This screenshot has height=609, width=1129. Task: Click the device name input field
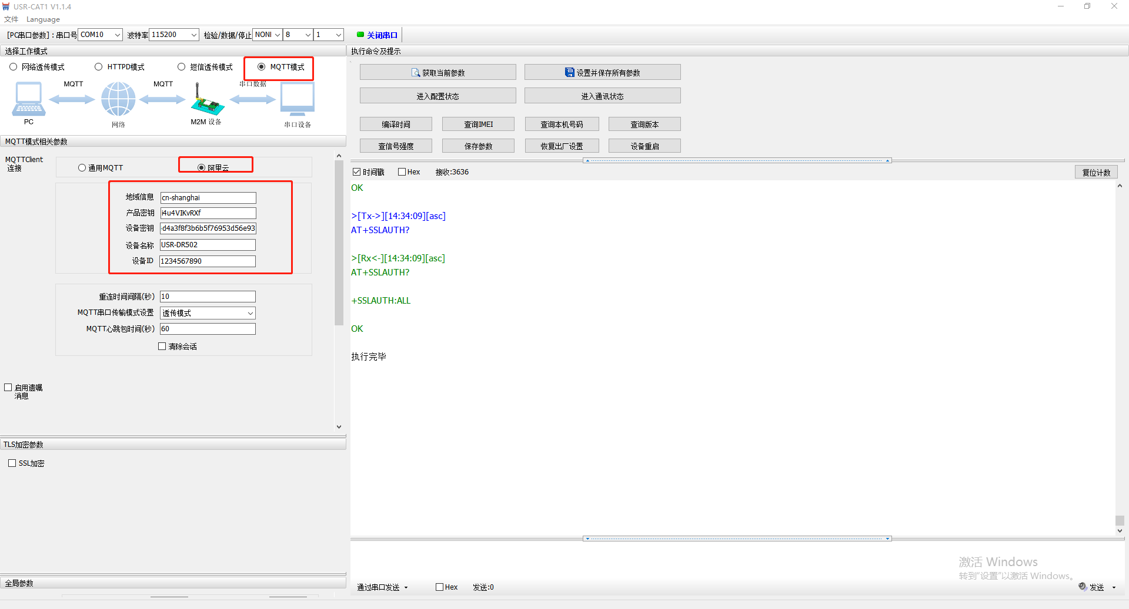(x=208, y=245)
